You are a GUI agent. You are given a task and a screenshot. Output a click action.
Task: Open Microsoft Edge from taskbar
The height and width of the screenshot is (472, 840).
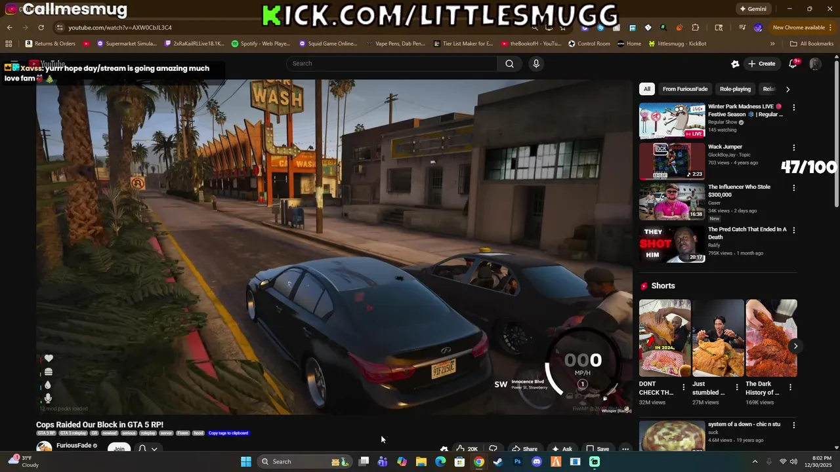pyautogui.click(x=440, y=462)
